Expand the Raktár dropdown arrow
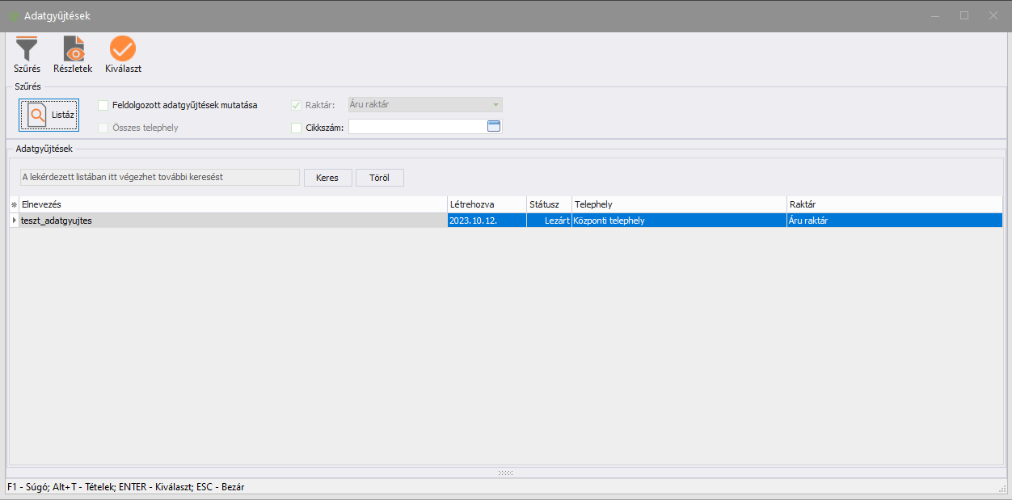The width and height of the screenshot is (1012, 500). 495,105
